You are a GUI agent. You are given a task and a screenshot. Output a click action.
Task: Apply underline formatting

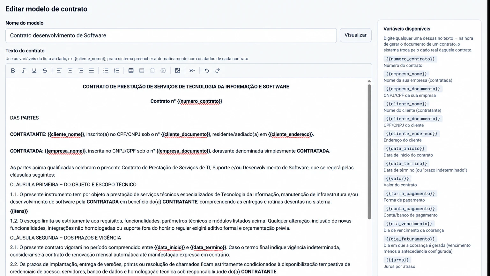34,71
